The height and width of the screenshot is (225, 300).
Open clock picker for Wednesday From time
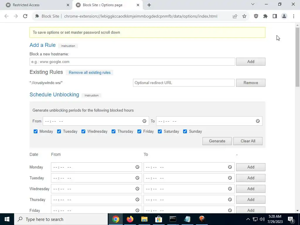137,189
